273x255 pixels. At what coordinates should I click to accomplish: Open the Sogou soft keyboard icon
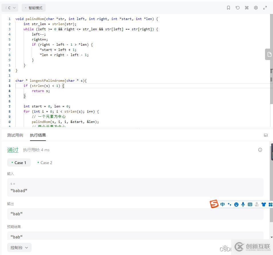tap(250, 204)
